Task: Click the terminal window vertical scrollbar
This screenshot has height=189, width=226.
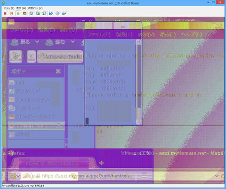Action: [138, 82]
